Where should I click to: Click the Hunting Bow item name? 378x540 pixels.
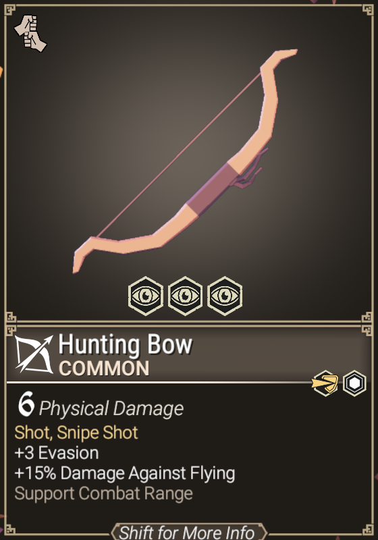tap(126, 344)
